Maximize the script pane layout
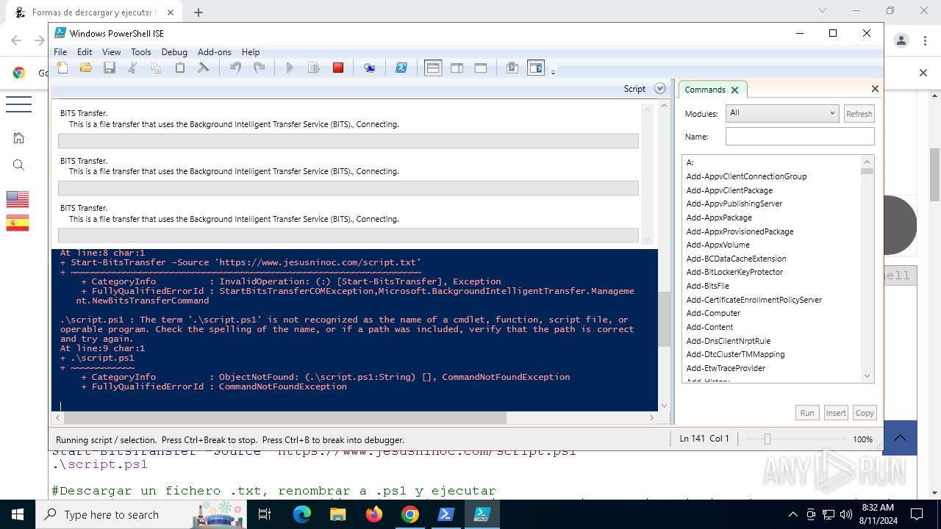941x529 pixels. 481,68
